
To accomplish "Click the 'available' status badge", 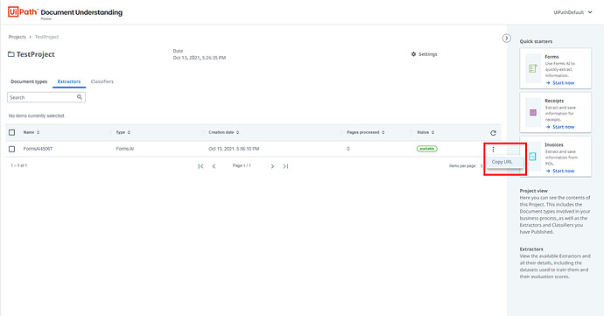I will coord(427,148).
